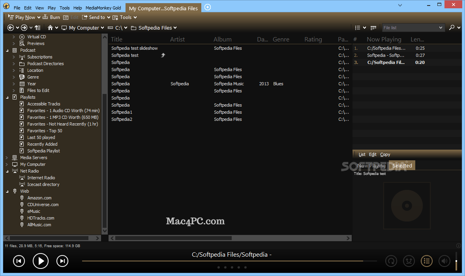
Task: Open the Softpedia Files breadcrumb dropdown arrow
Action: click(175, 28)
